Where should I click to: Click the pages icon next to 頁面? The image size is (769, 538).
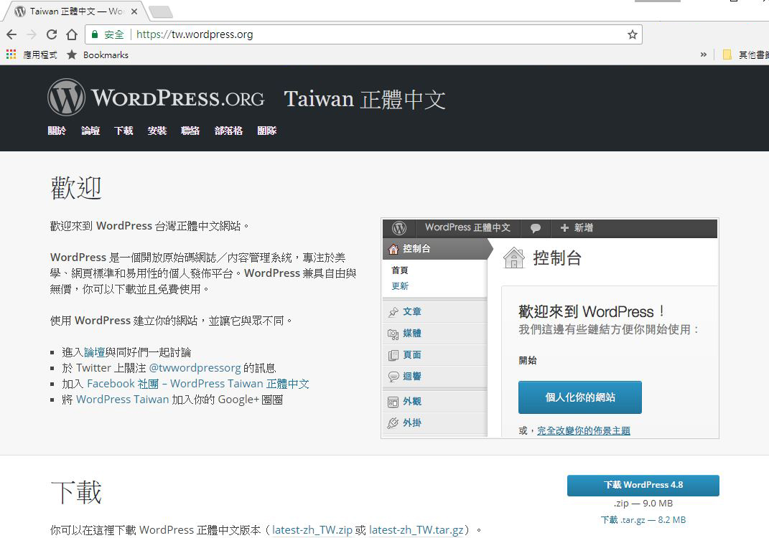[x=393, y=355]
